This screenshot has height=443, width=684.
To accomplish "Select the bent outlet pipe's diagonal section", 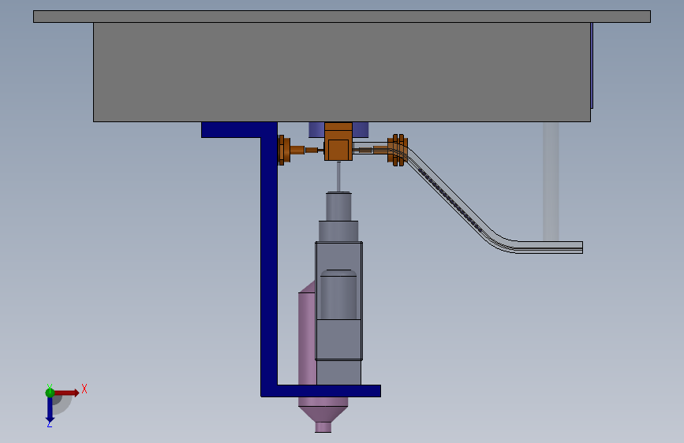I will coord(451,196).
